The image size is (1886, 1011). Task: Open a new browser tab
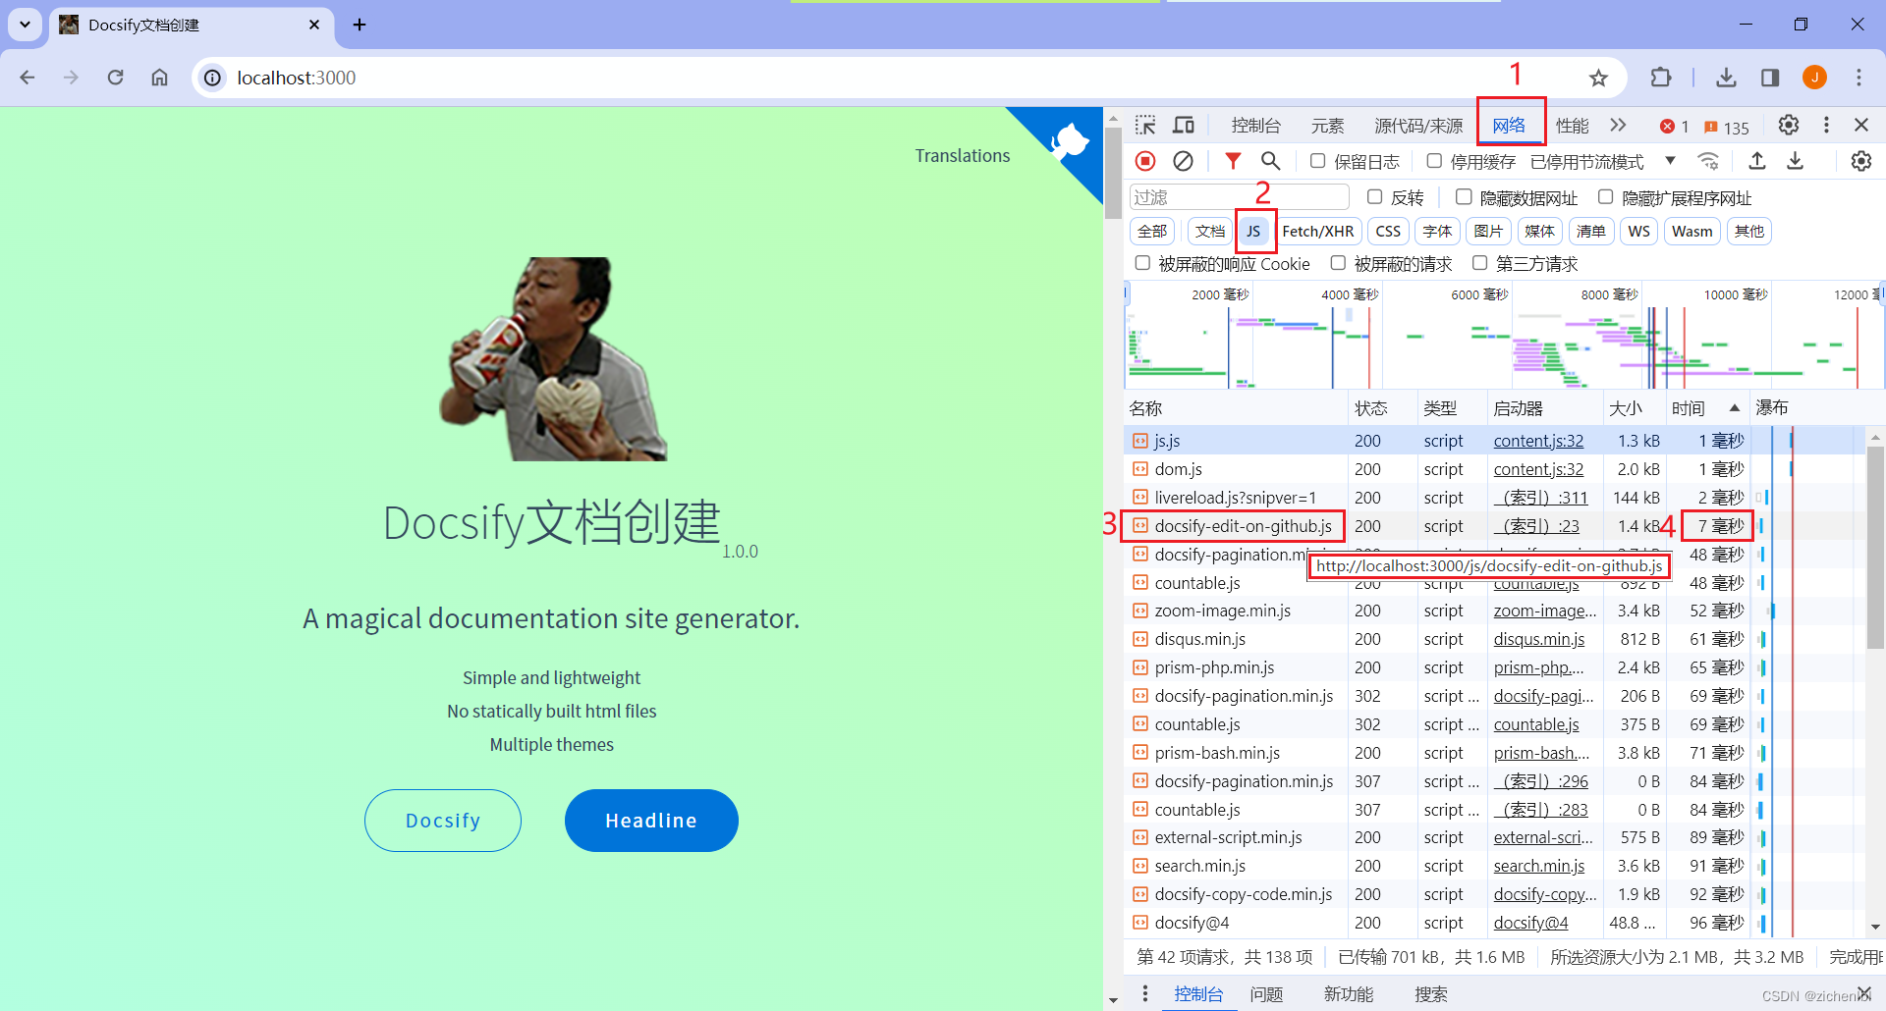point(360,25)
